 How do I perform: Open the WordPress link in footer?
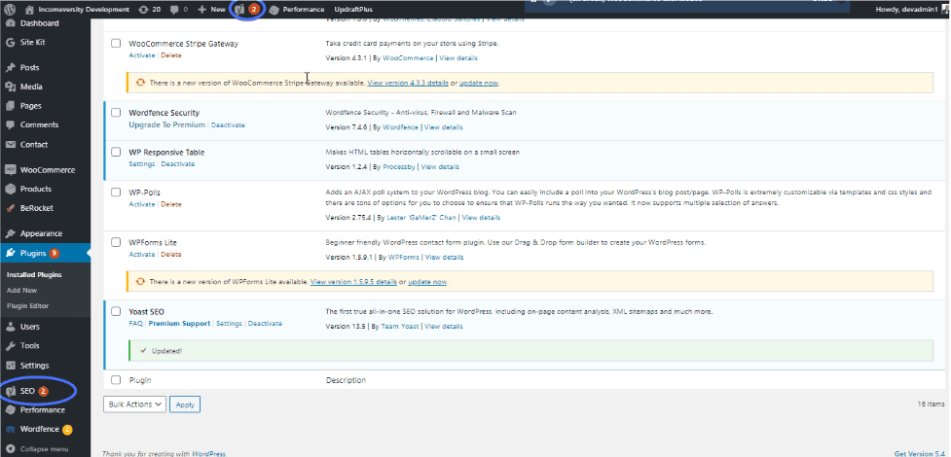pos(209,453)
